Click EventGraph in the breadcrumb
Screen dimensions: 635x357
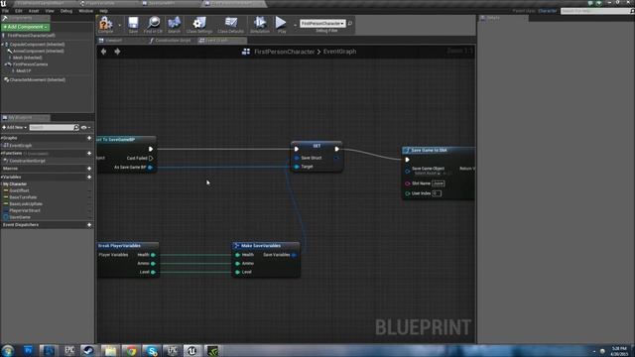coord(339,52)
